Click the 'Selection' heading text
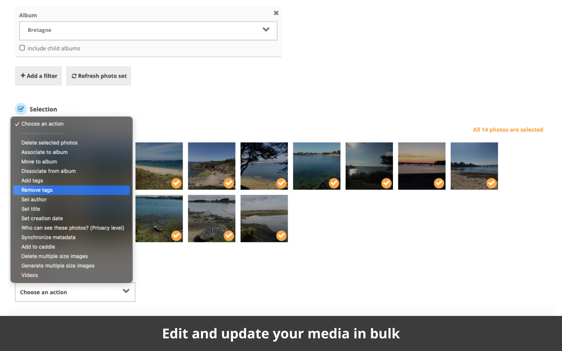 [43, 109]
